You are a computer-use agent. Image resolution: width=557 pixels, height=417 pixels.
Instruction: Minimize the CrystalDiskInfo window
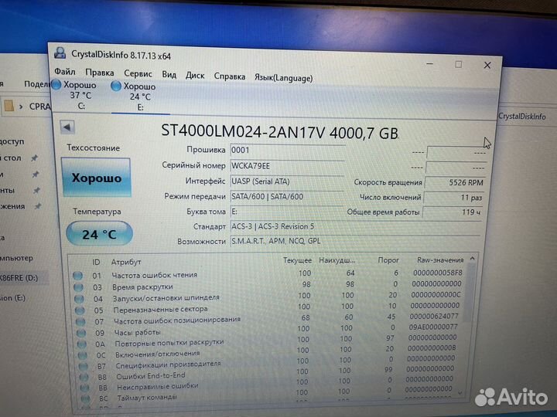point(430,64)
